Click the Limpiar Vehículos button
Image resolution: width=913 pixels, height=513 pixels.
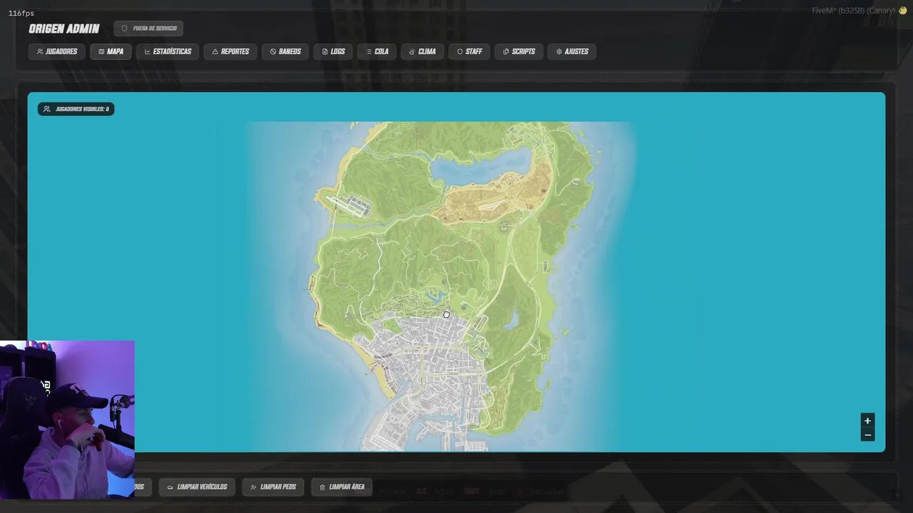197,487
